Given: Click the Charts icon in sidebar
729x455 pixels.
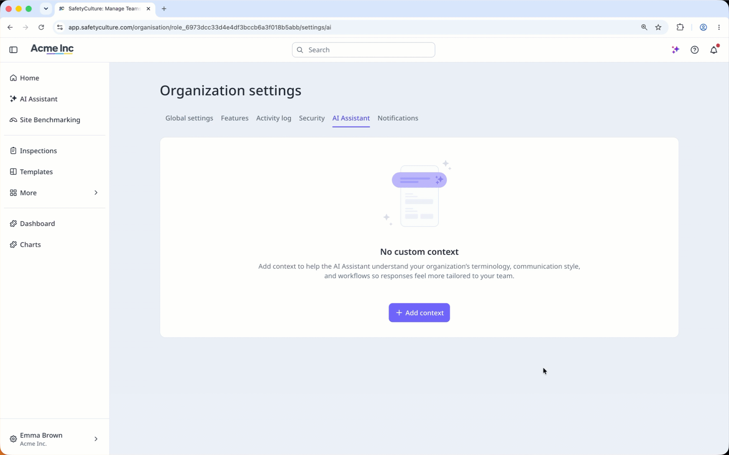Looking at the screenshot, I should 13,245.
